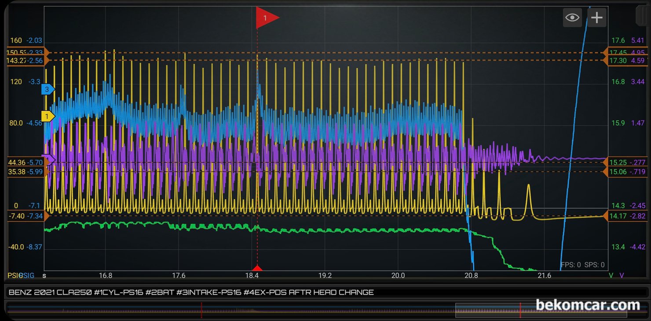This screenshot has width=651, height=321.
Task: Click the green V unit label
Action: 611,276
